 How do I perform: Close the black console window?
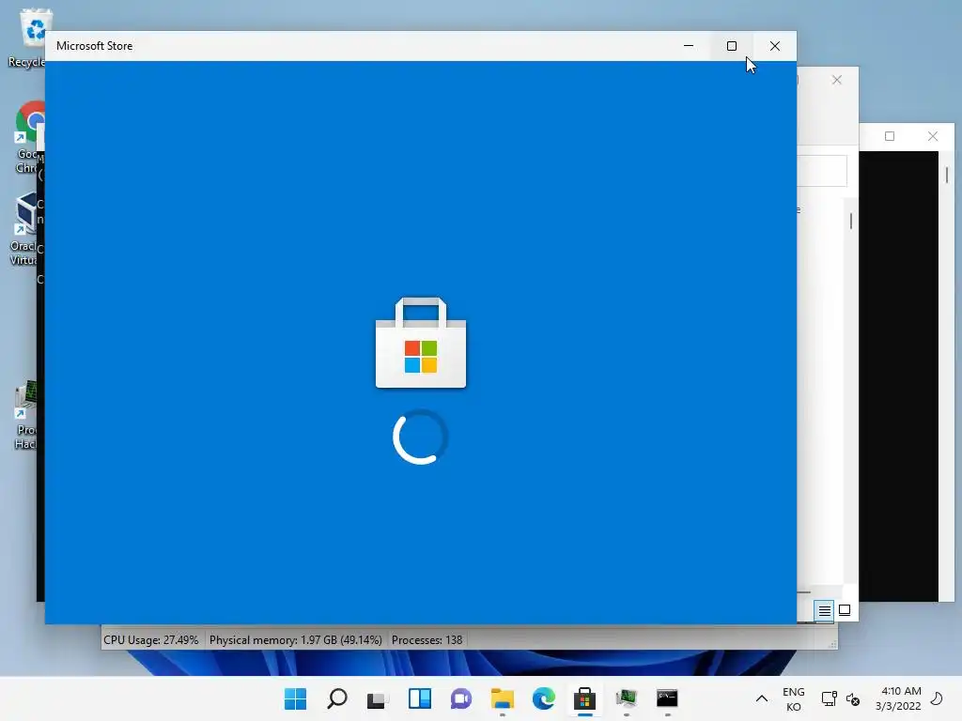coord(933,136)
